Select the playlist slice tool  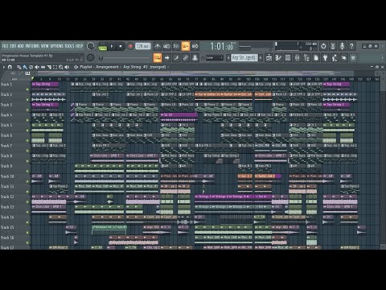click(49, 67)
